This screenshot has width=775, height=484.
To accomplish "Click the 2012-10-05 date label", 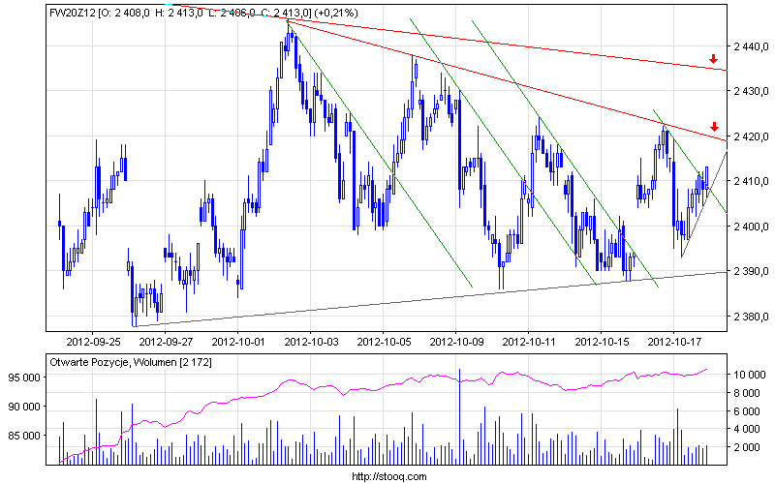I will tap(384, 342).
